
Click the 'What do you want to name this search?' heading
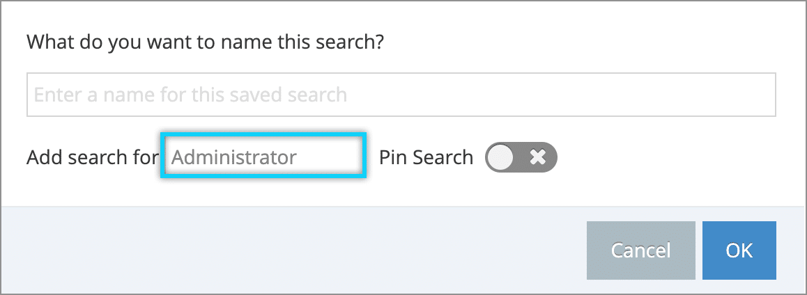point(206,42)
